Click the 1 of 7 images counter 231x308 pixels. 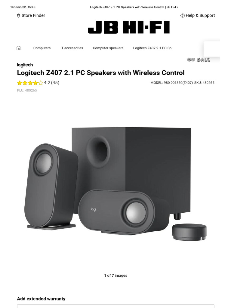116,276
